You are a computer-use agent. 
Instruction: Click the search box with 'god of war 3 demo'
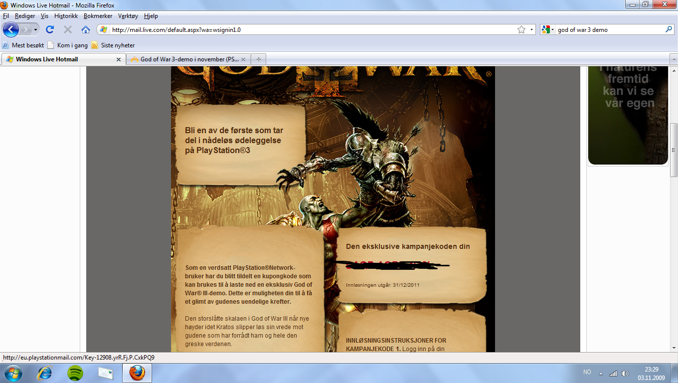(610, 29)
